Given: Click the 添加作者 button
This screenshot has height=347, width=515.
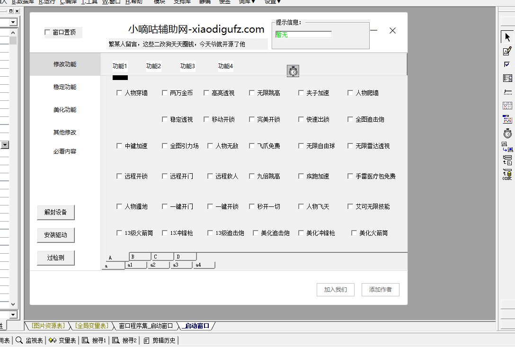Looking at the screenshot, I should [381, 290].
